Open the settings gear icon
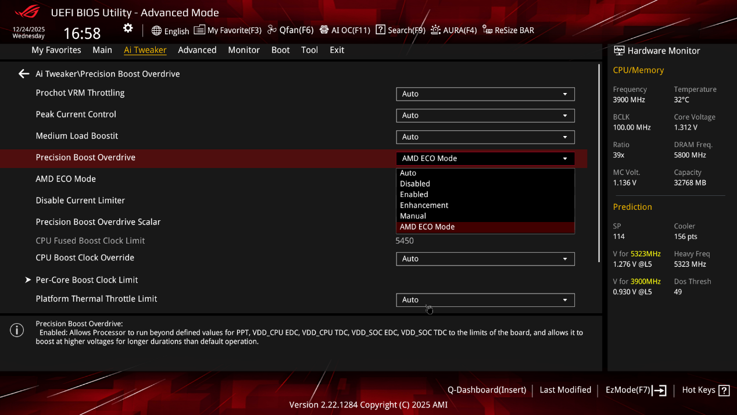This screenshot has width=737, height=415. click(x=128, y=28)
